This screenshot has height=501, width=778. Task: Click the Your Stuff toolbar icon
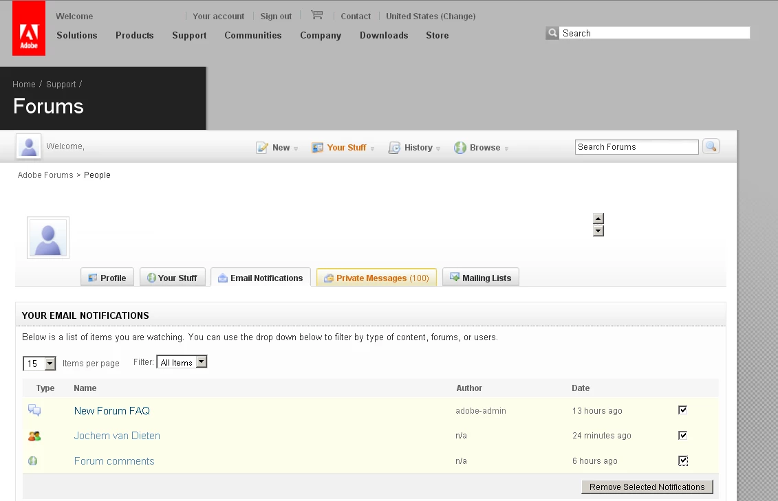317,148
